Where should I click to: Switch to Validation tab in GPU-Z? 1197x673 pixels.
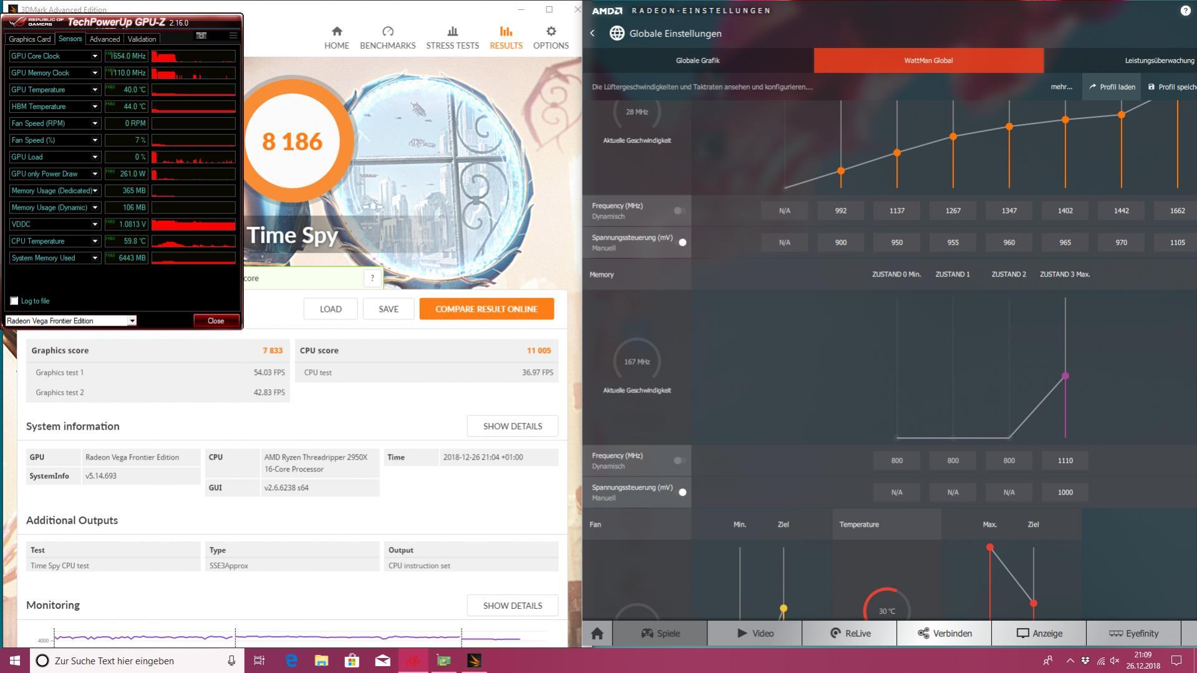[142, 39]
